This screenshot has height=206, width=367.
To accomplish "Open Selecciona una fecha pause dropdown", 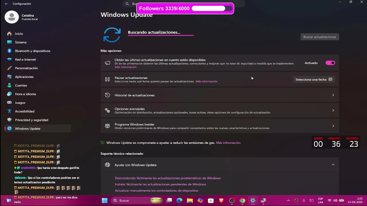I will [314, 80].
